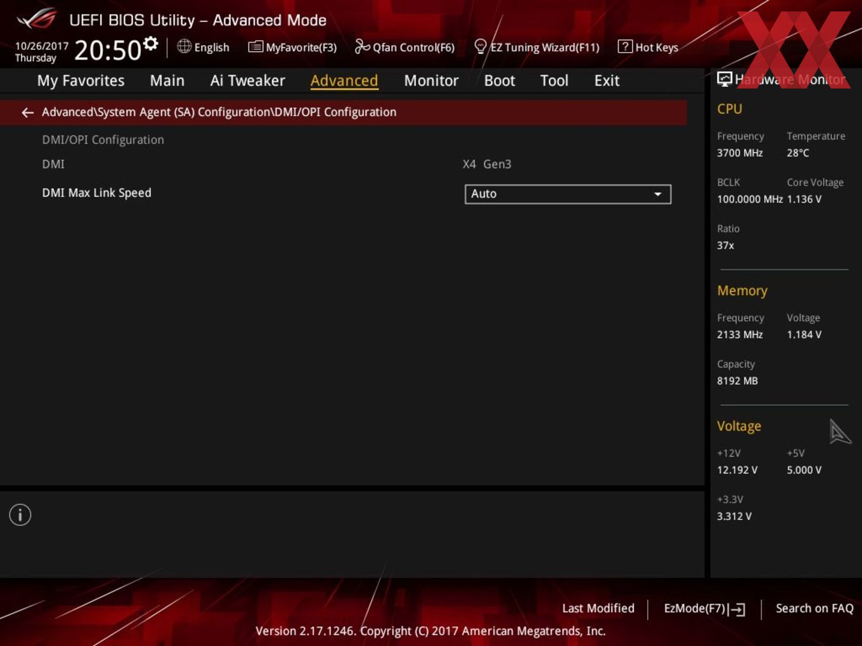This screenshot has width=862, height=646.
Task: Click the settings gear next to clock
Action: (x=151, y=43)
